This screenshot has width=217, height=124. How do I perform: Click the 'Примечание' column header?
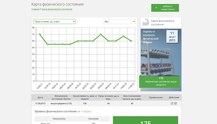pos(156,97)
